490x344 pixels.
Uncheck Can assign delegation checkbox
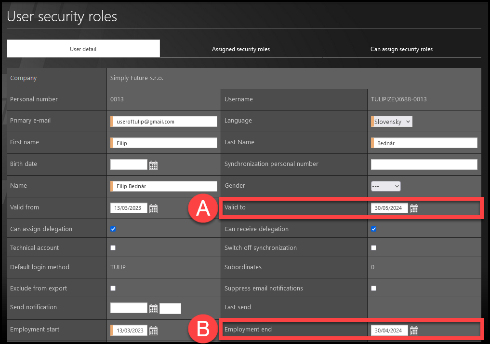(113, 229)
